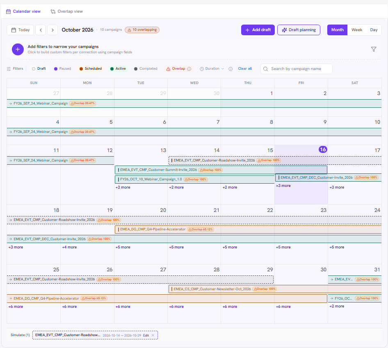This screenshot has height=348, width=388.
Task: Click Overlap badge on Customer-Summit-Invite
Action: coord(210,170)
